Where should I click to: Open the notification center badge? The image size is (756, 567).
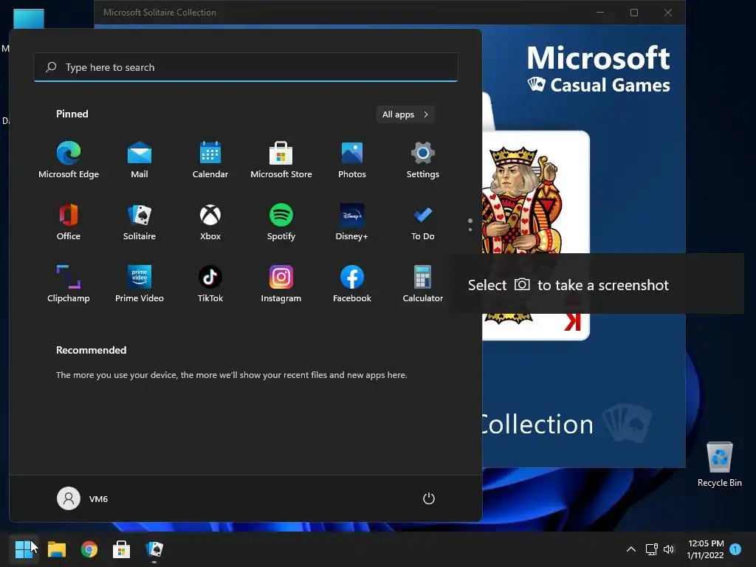(735, 549)
